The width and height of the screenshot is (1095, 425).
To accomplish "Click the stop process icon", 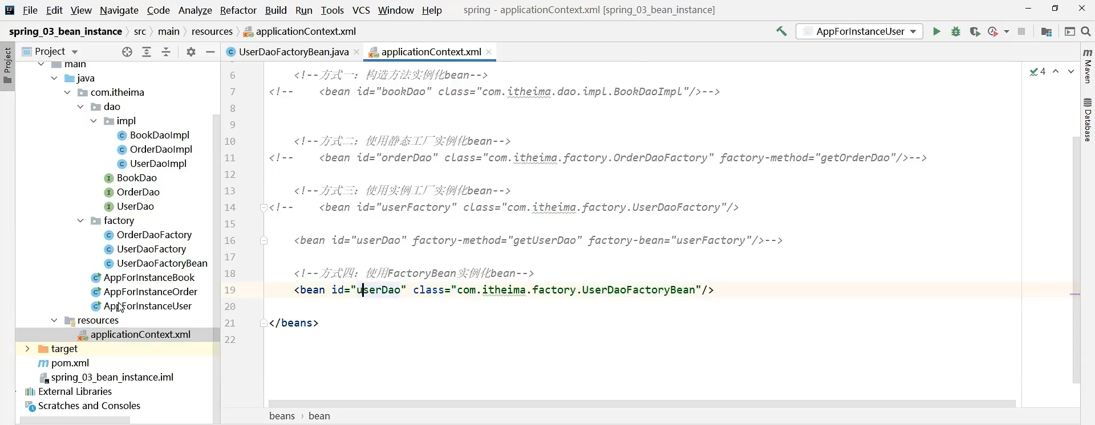I will (x=1021, y=31).
